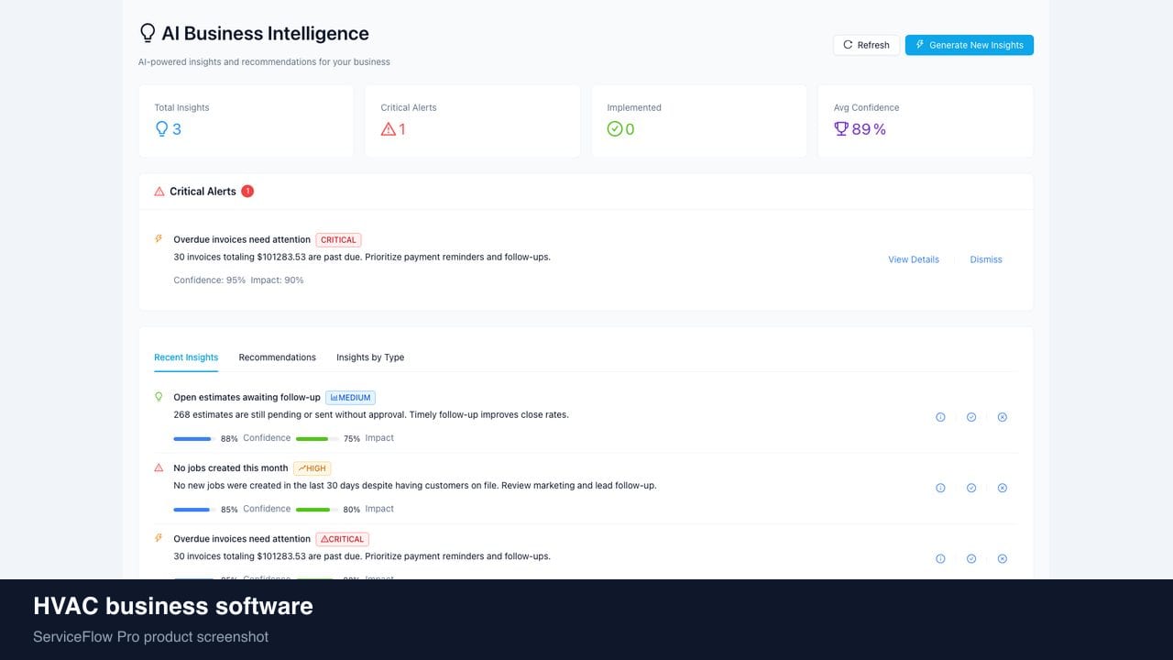Click the Implemented card label
This screenshot has width=1173, height=660.
[634, 107]
